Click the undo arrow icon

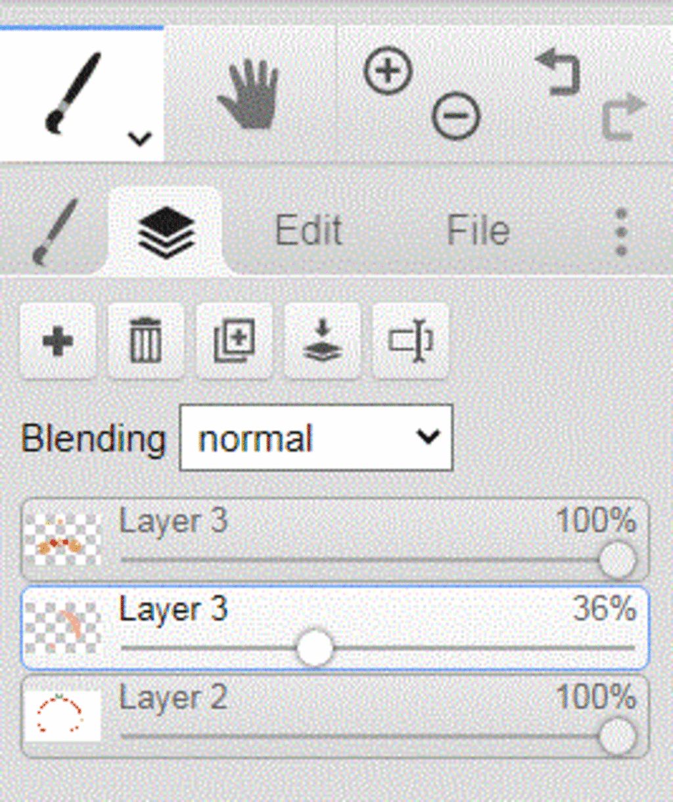click(559, 72)
